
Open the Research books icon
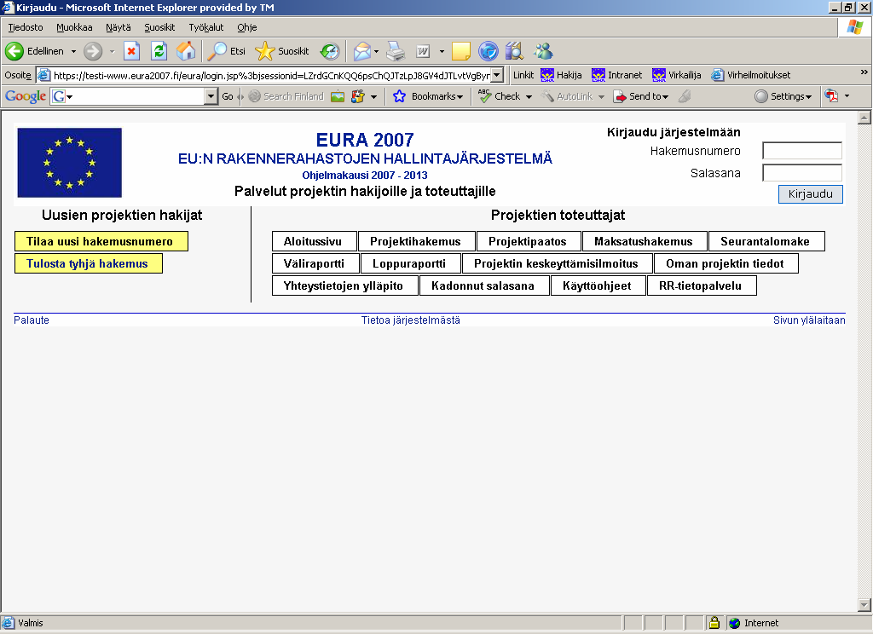515,51
